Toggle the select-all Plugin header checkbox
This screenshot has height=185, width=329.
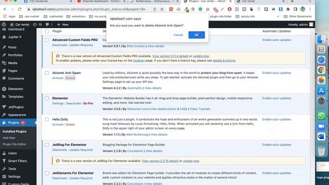(x=47, y=31)
